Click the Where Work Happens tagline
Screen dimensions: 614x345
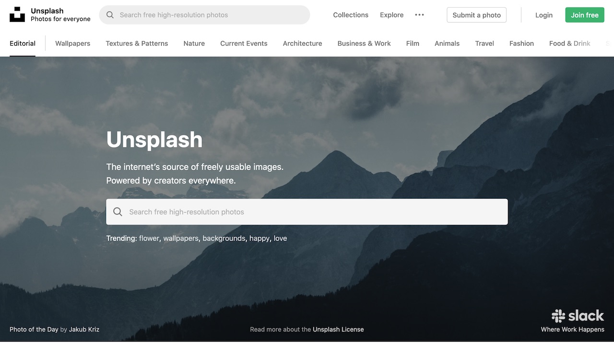573,329
